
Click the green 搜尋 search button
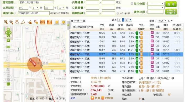(x=171, y=4)
